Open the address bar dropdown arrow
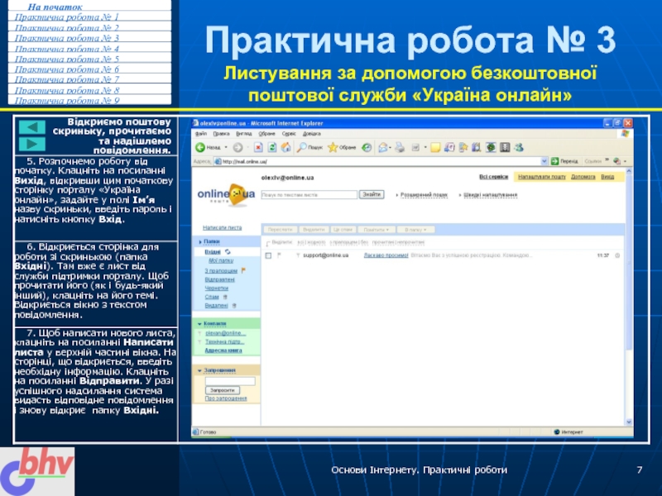This screenshot has height=496, width=662. [x=544, y=161]
